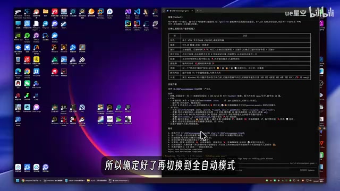Open the File Explorer folder taskbar item
Screen dimensions: 340x191
[97, 180]
